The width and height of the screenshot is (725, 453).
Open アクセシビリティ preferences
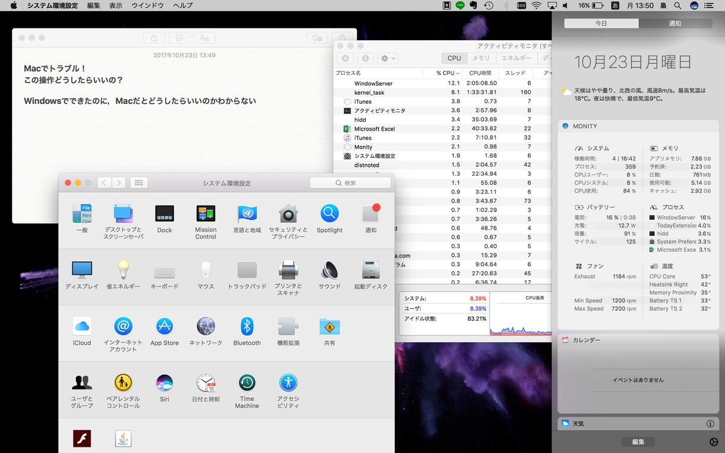tap(288, 391)
